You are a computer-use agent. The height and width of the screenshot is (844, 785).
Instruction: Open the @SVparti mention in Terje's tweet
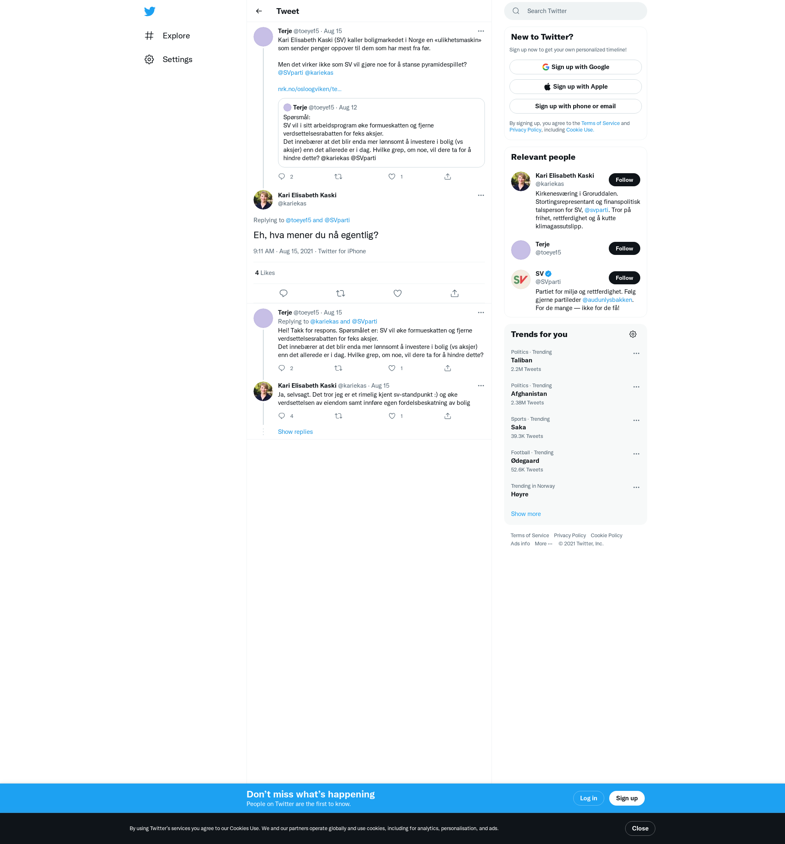[x=291, y=73]
